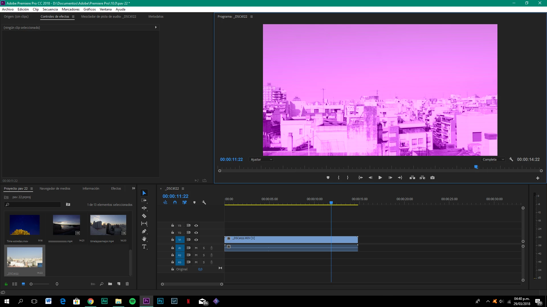Toggle lock on video track V3
This screenshot has height=307, width=547.
[172, 225]
